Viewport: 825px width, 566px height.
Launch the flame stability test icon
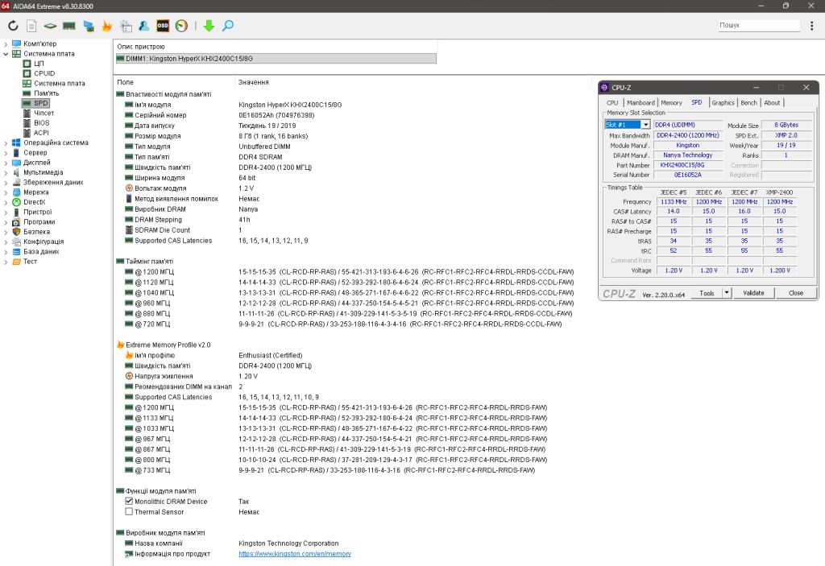(x=107, y=25)
